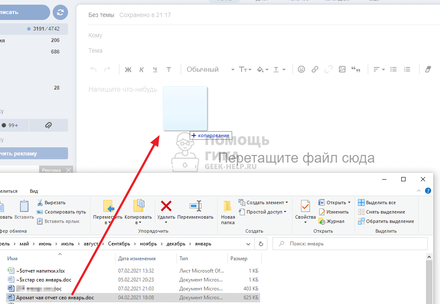440x304 pixels.
Task: Click the Переименовать rename icon
Action: [x=196, y=206]
